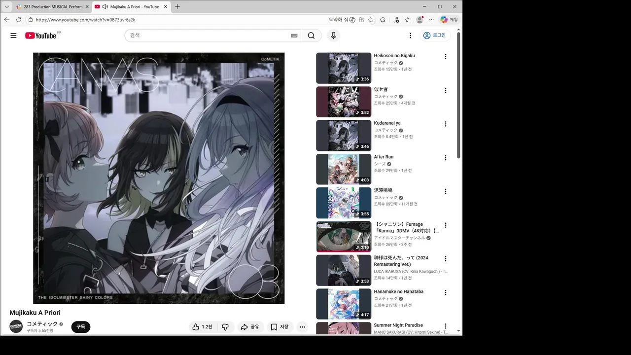631x355 pixels.
Task: Open favorites list icon in toolbar
Action: point(408,20)
